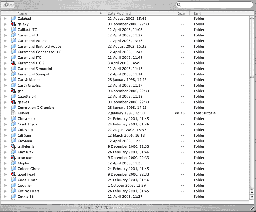This screenshot has height=212, width=256.
Task: Select the Golden Girdle folder icon
Action: [x=13, y=169]
